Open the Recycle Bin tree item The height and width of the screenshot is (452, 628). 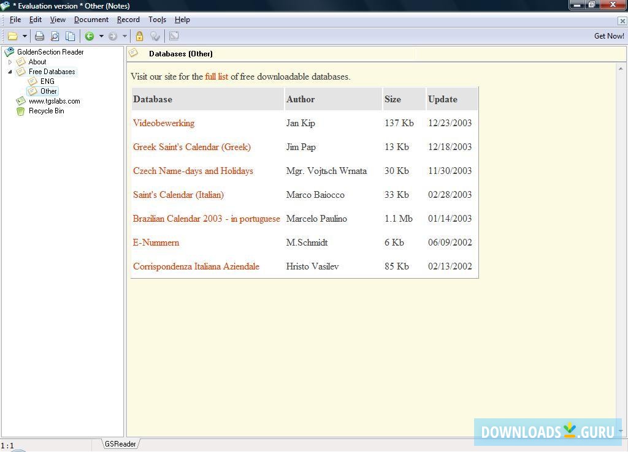46,111
